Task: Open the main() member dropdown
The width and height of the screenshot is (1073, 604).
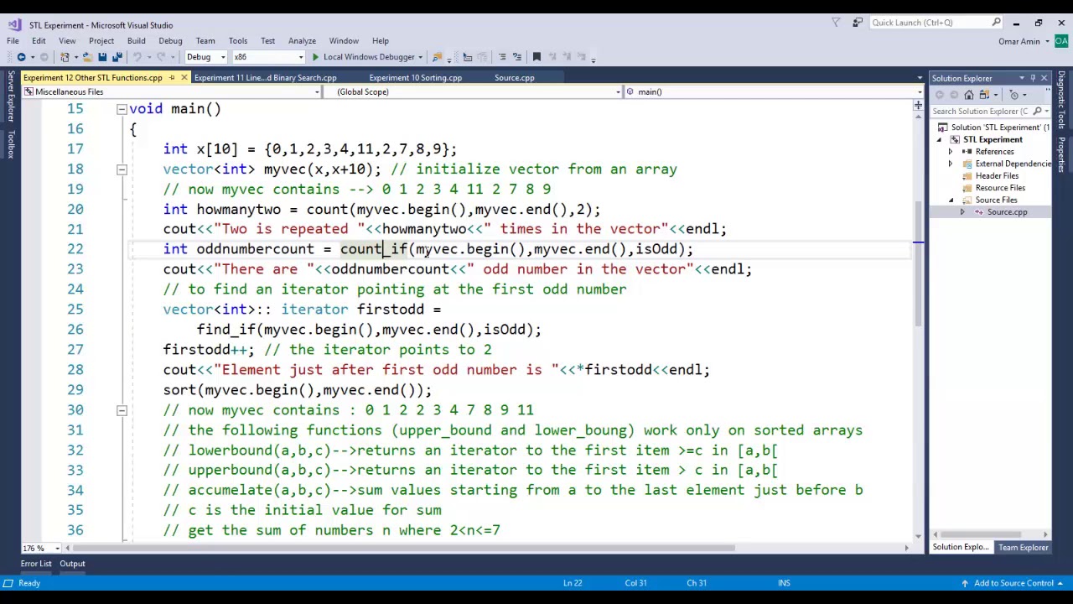Action: [920, 92]
